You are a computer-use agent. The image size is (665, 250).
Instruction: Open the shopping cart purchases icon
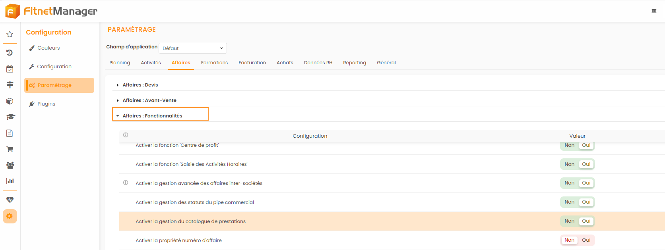[x=10, y=149]
